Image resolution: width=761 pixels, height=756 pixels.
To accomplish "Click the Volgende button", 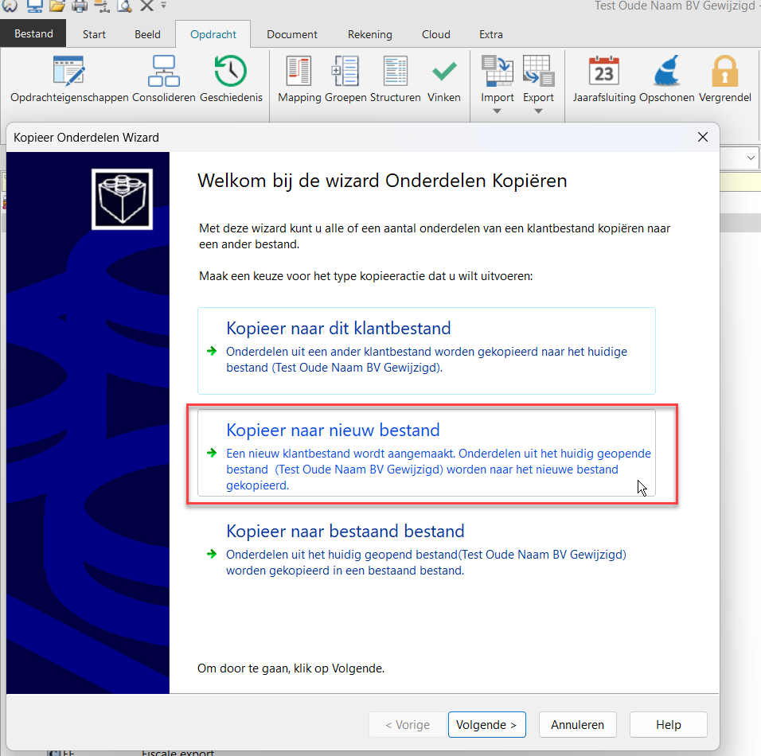I will (x=487, y=724).
